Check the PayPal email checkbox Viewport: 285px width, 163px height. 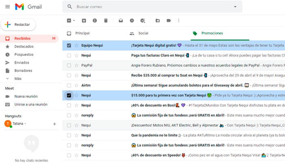pos(69,65)
